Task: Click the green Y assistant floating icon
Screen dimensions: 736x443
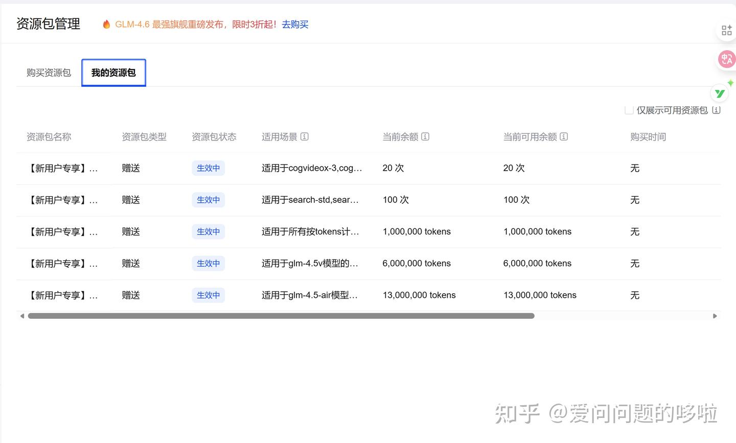Action: click(720, 94)
